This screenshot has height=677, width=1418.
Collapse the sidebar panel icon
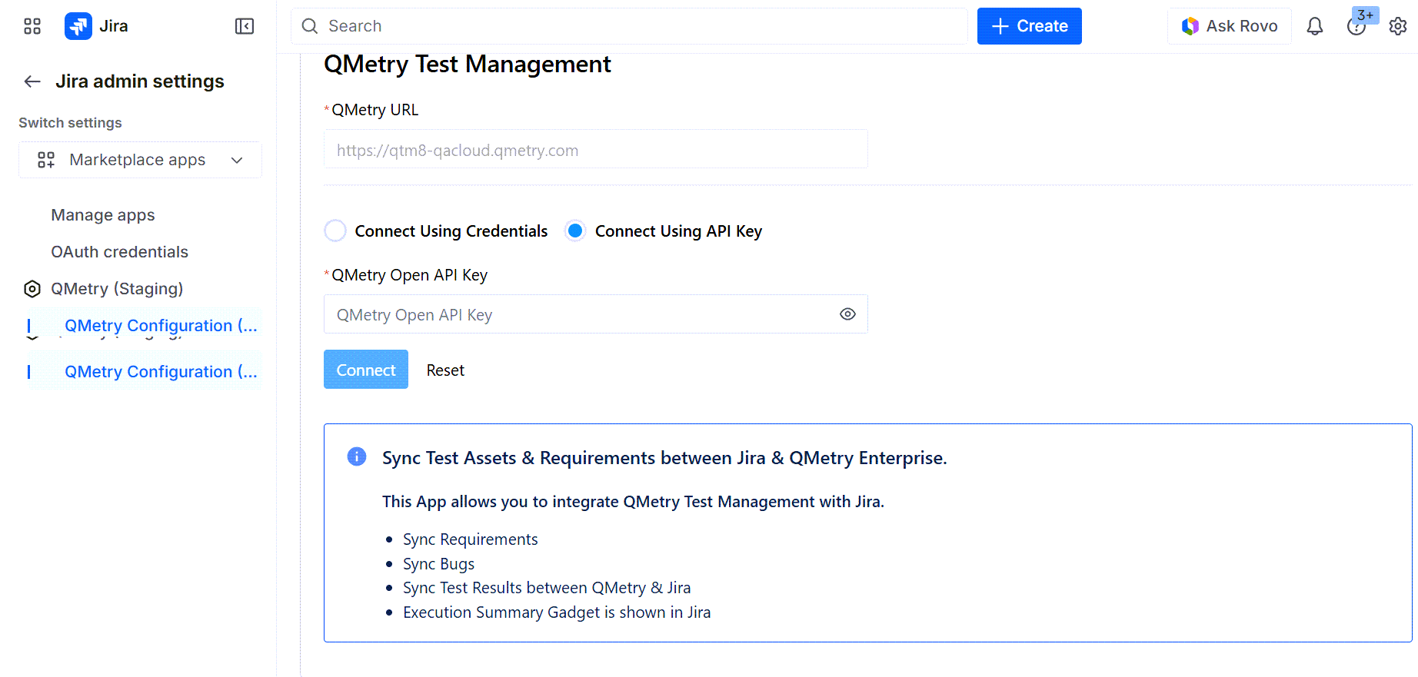point(245,26)
